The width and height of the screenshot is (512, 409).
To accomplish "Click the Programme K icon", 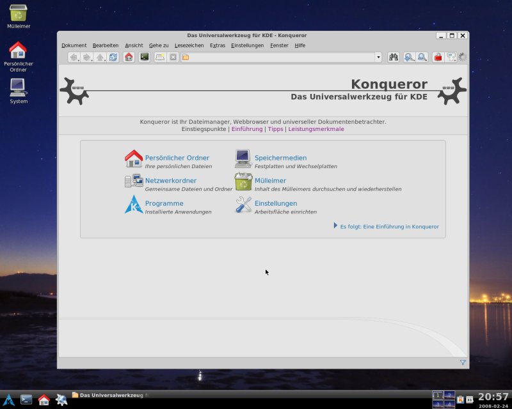I will tap(134, 204).
